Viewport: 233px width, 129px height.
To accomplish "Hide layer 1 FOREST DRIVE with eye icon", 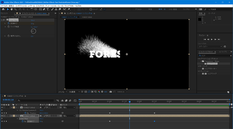I will (2, 107).
